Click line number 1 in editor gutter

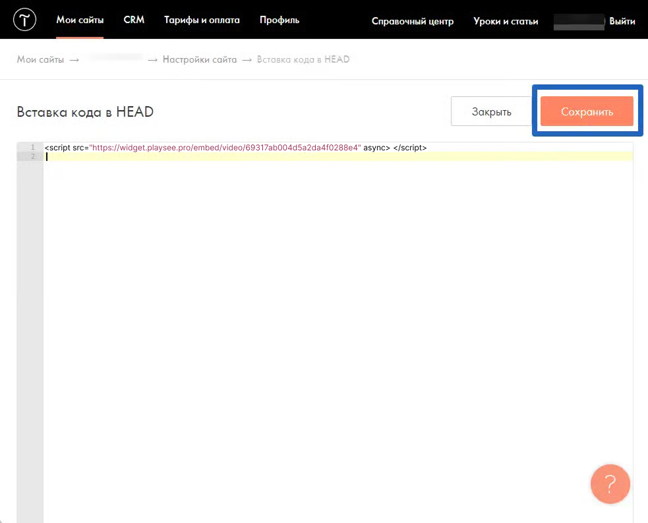pos(32,147)
